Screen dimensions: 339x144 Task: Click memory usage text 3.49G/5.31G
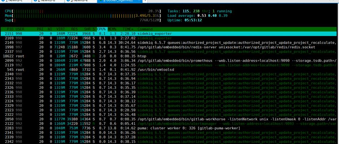148,16
